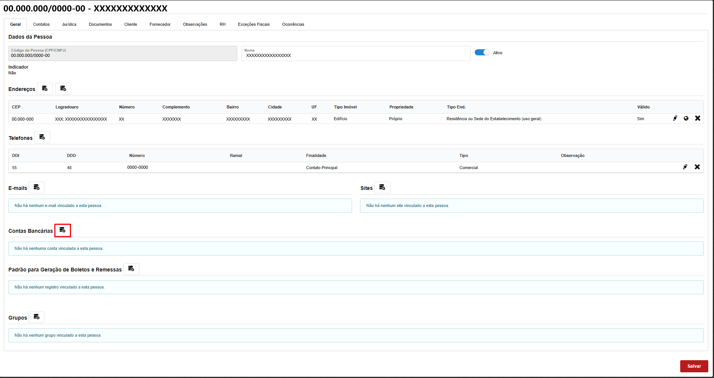Delete the address row with X icon
Image resolution: width=714 pixels, height=378 pixels.
[x=697, y=118]
